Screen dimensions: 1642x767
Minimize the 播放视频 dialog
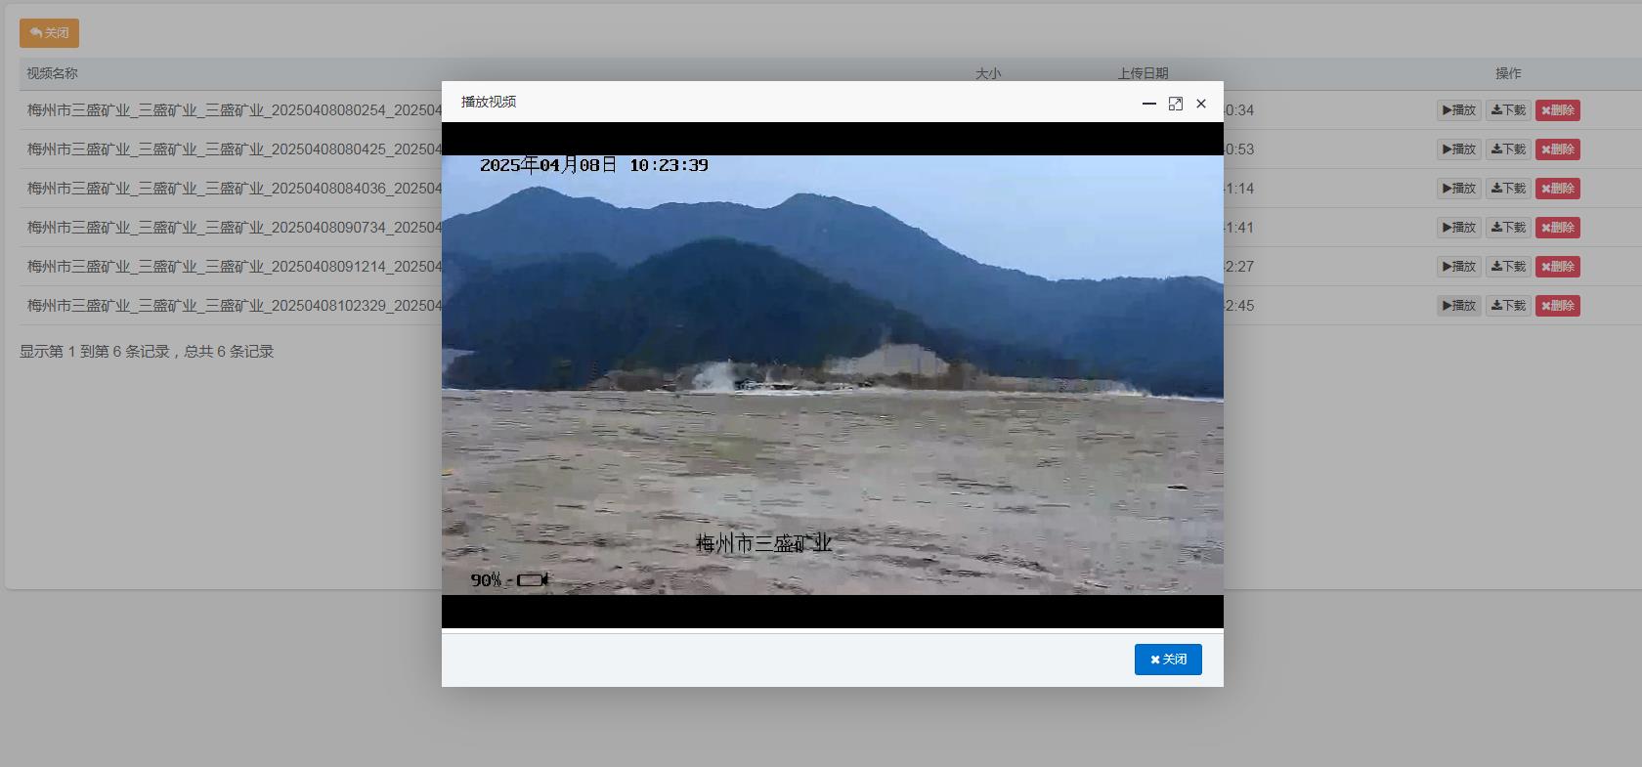pos(1149,104)
